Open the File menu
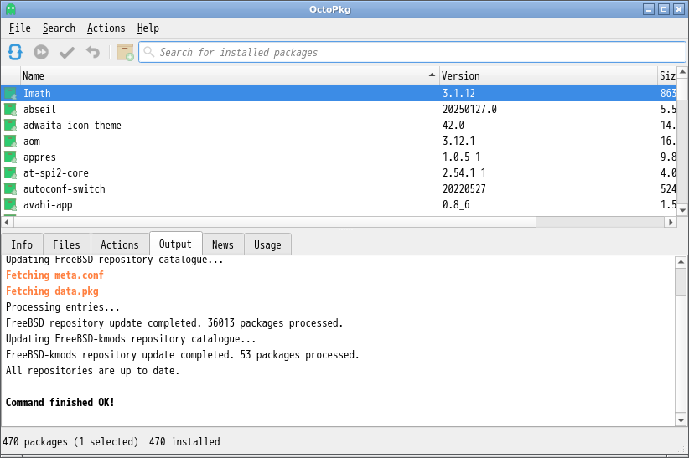689x458 pixels. coord(20,28)
